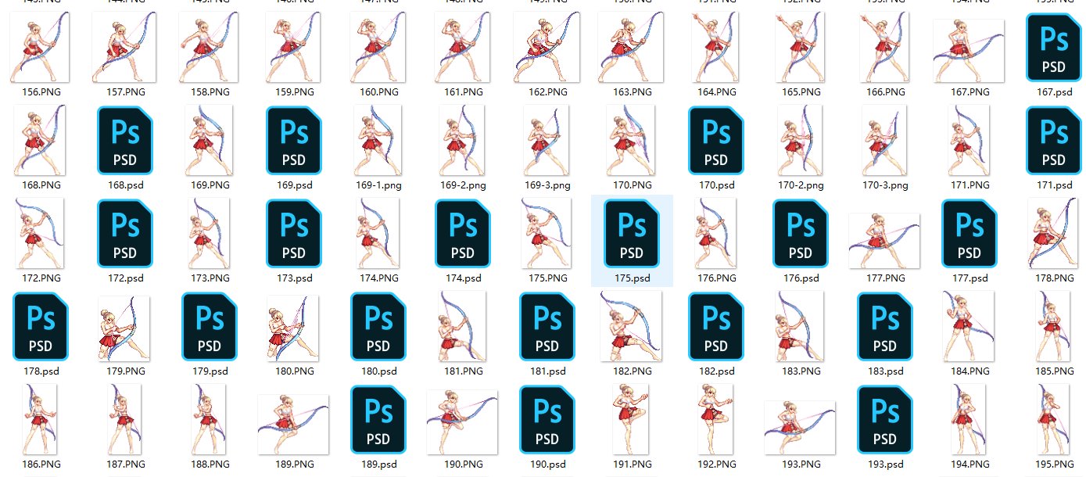This screenshot has height=477, width=1086.
Task: Click the 179.psd Photoshop file icon
Action: (210, 325)
